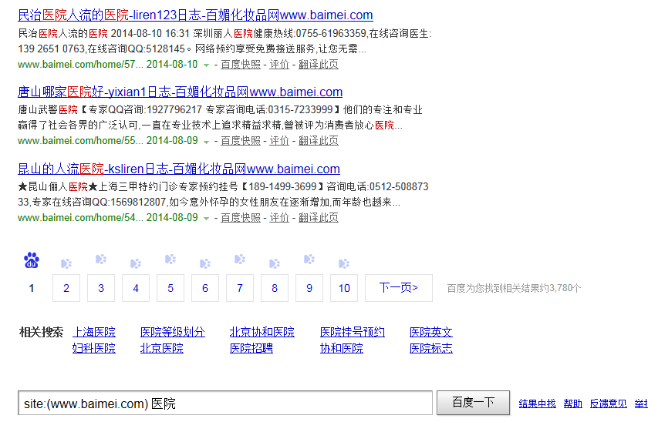Open 百度快照 for the 昆山 result
This screenshot has height=422, width=648.
[241, 217]
